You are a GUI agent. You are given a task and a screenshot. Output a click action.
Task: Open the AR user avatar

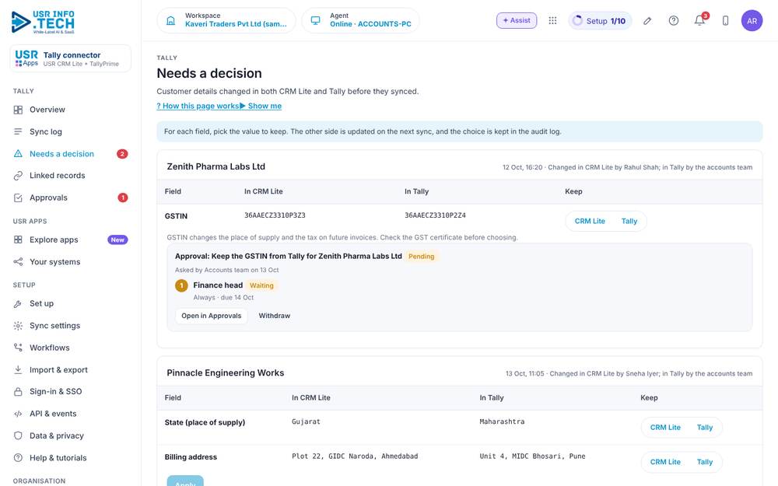coord(752,21)
